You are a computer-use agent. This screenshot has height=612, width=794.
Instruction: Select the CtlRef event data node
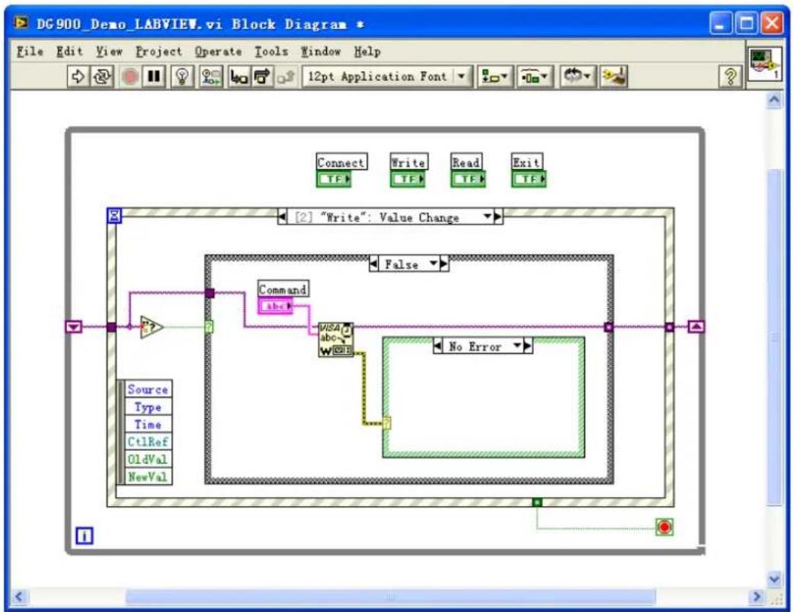tap(147, 441)
